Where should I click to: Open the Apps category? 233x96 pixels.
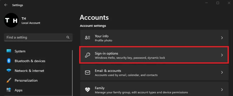point(19,90)
